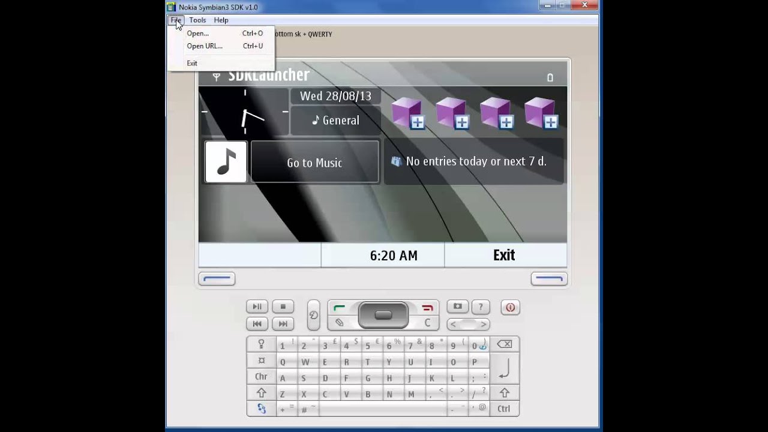Tap the Go to Music button
The image size is (768, 432).
[315, 162]
